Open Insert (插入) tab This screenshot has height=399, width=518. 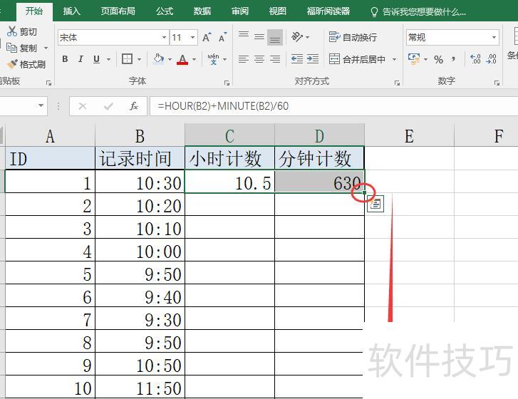[x=72, y=11]
